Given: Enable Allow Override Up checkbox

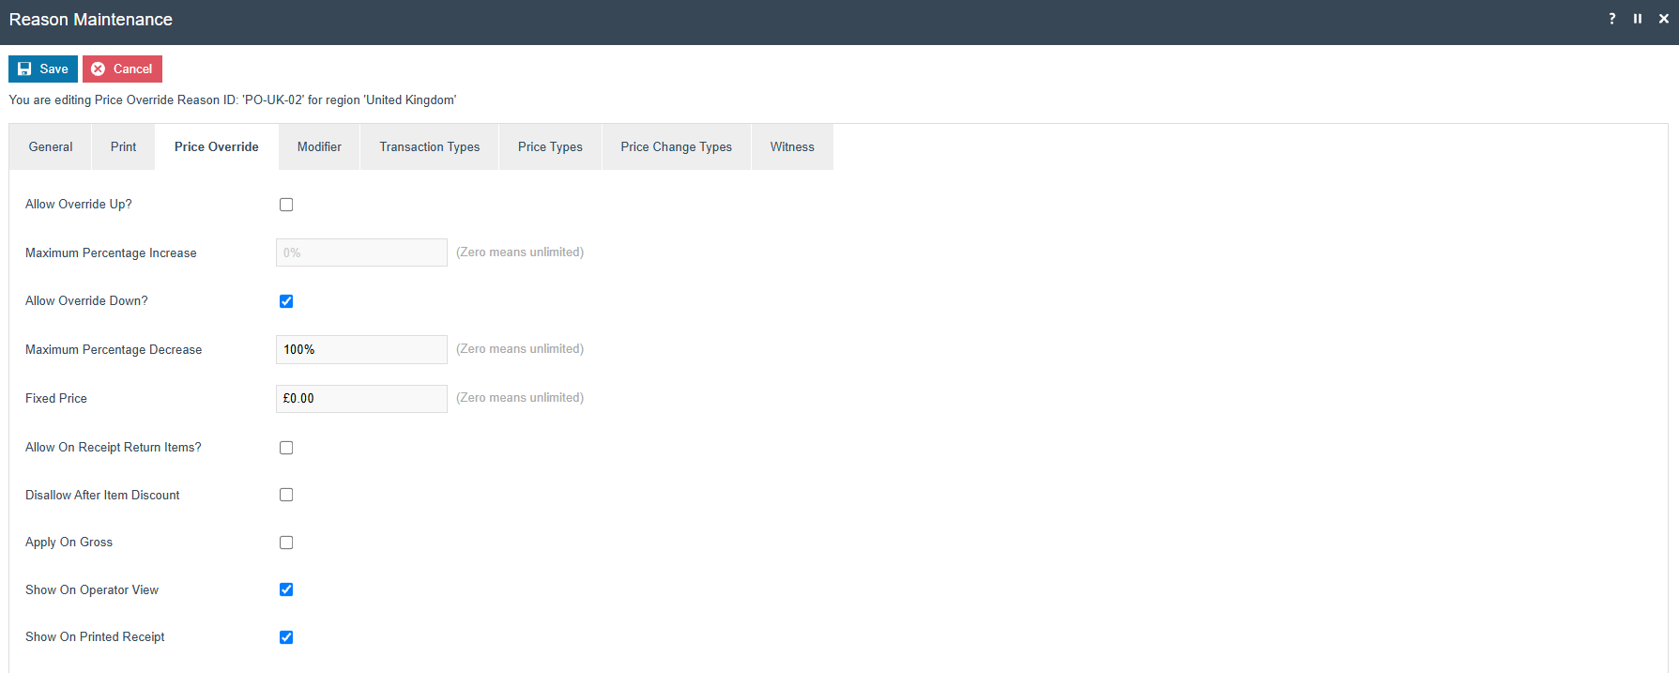Looking at the screenshot, I should coord(286,205).
